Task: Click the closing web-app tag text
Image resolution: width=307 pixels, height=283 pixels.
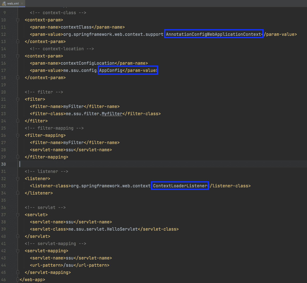Action: click(32, 280)
